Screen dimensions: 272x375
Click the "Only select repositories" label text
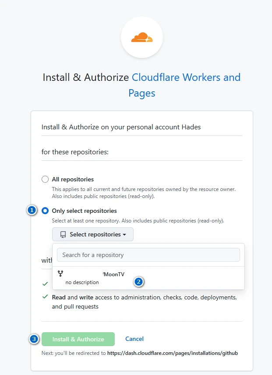click(84, 211)
